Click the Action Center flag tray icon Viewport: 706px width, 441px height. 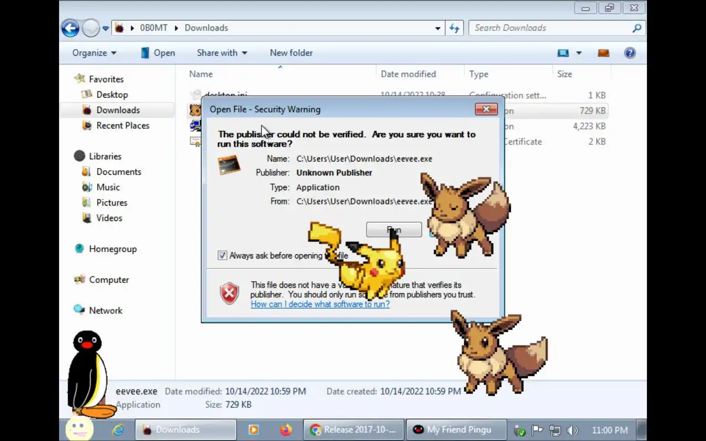pyautogui.click(x=537, y=430)
